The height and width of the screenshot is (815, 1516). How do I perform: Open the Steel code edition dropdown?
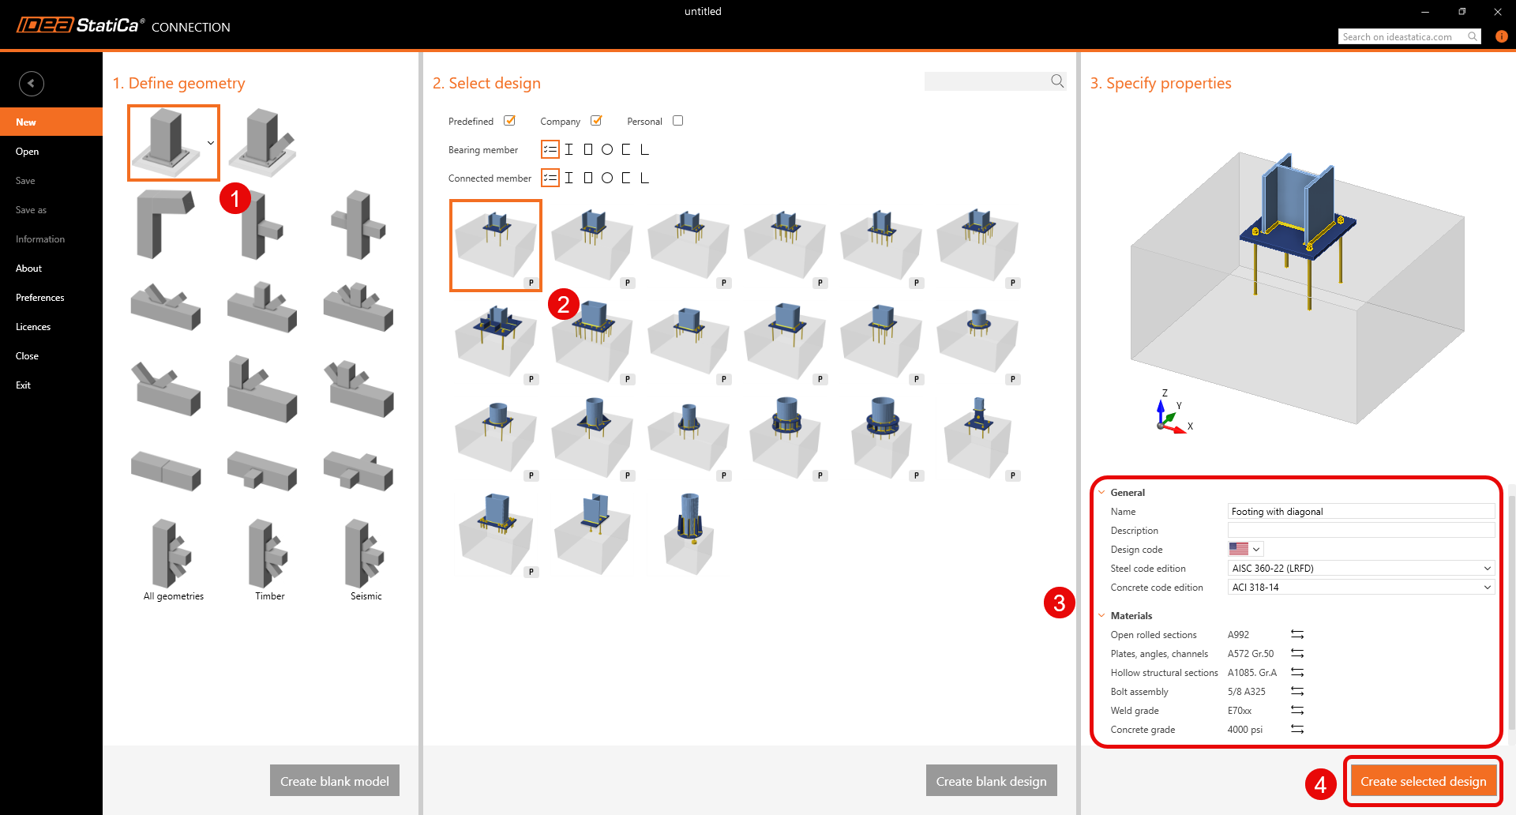(x=1361, y=569)
